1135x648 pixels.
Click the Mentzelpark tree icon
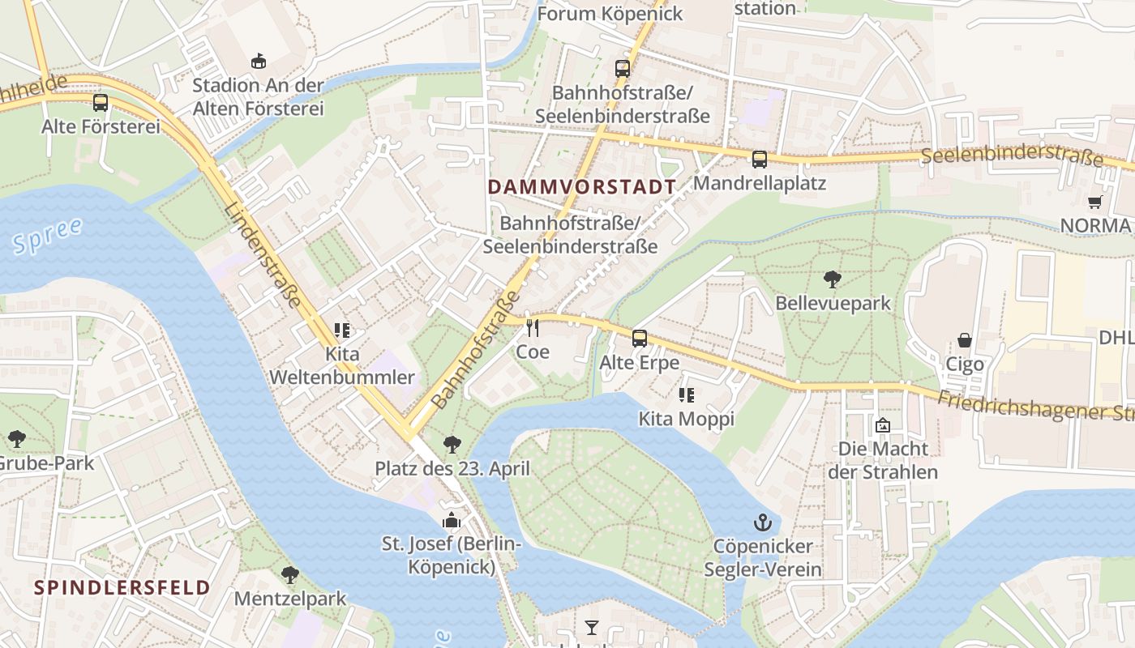tap(290, 576)
